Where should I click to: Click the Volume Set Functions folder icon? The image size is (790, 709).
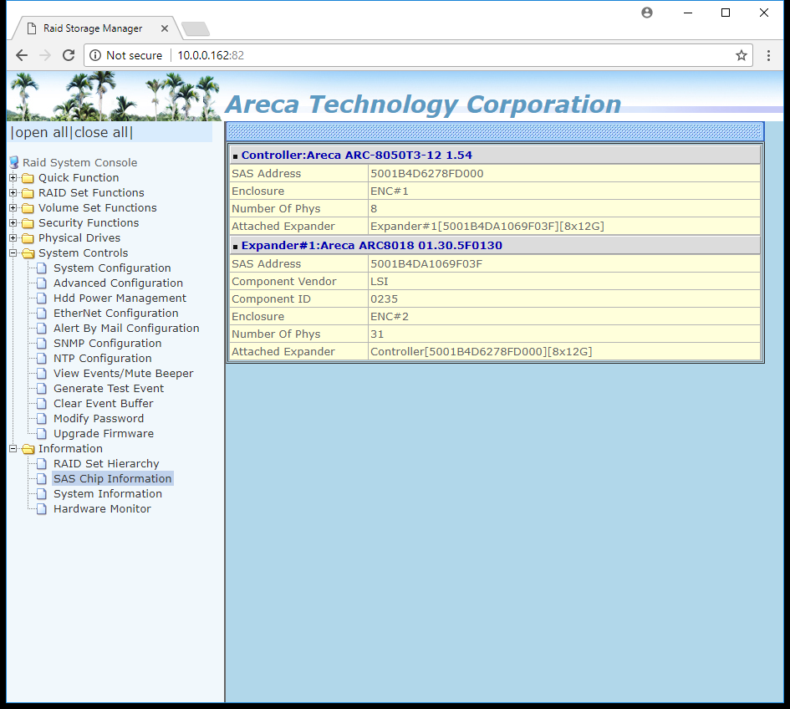(x=28, y=209)
